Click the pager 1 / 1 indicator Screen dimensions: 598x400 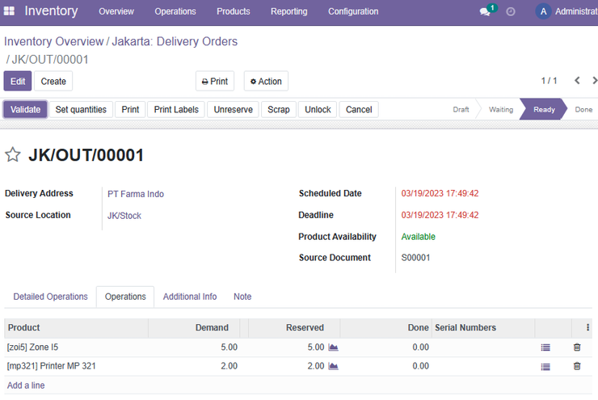click(549, 81)
